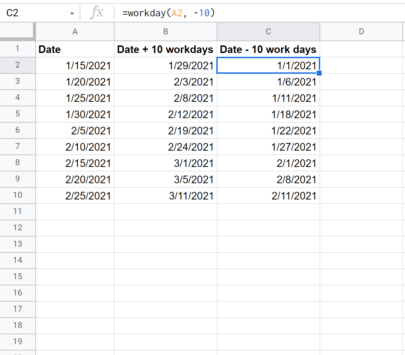This screenshot has width=405, height=355.
Task: Select cell containing 1/15/2021
Action: tap(75, 65)
